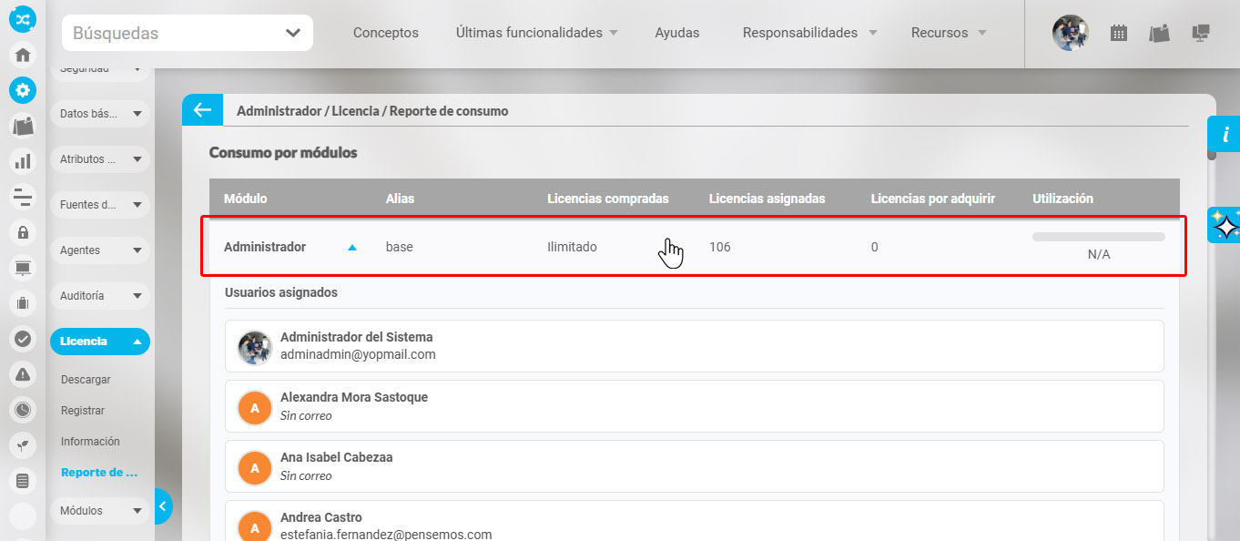The width and height of the screenshot is (1240, 541).
Task: Click the Home icon in the sidebar
Action: point(23,55)
